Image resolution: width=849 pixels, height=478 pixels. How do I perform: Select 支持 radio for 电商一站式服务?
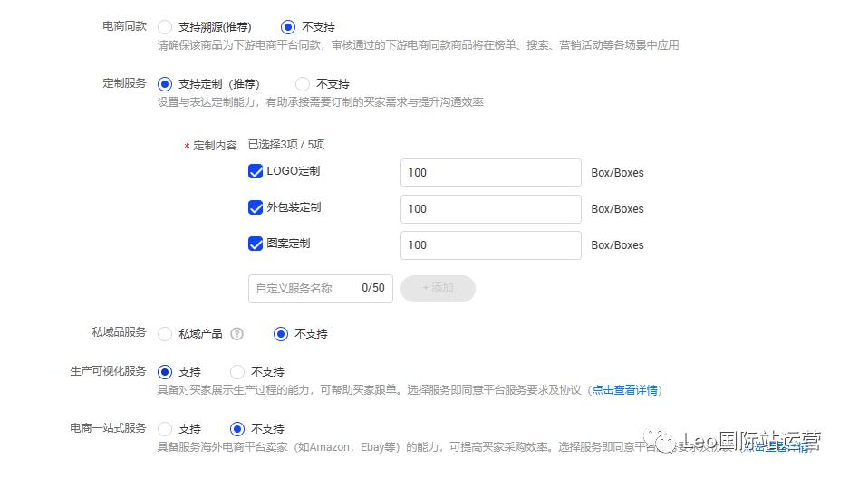[165, 429]
